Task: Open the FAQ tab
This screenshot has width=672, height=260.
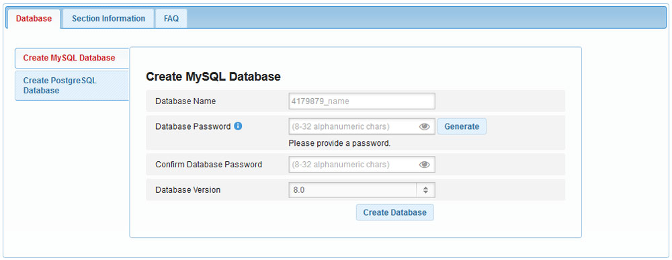Action: click(171, 18)
